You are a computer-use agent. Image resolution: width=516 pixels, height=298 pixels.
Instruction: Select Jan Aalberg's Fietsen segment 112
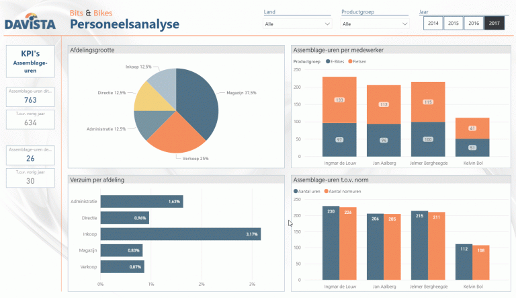[384, 104]
